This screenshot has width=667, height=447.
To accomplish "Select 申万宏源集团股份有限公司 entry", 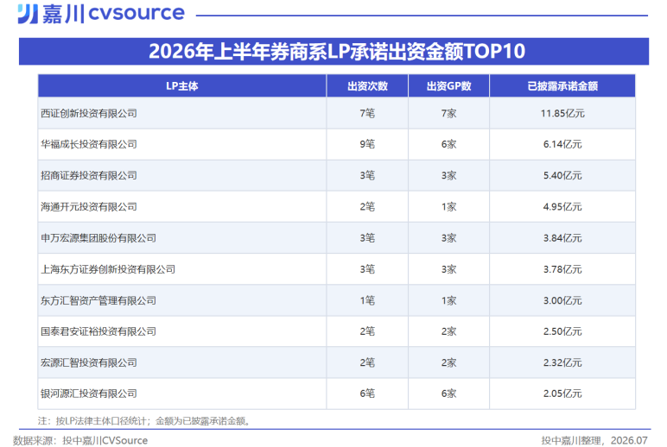I will tap(98, 238).
